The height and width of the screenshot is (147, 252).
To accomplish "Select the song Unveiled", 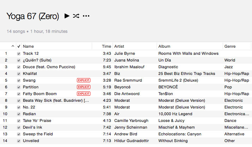I will (x=31, y=141).
